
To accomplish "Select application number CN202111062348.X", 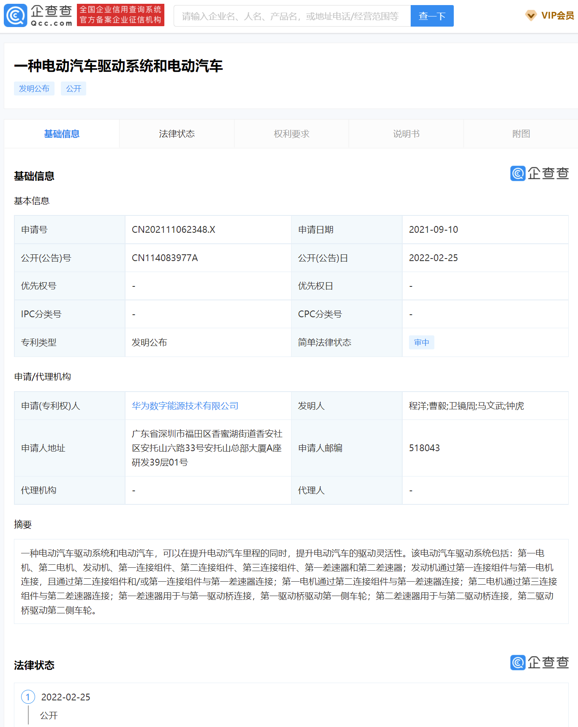I will 174,230.
